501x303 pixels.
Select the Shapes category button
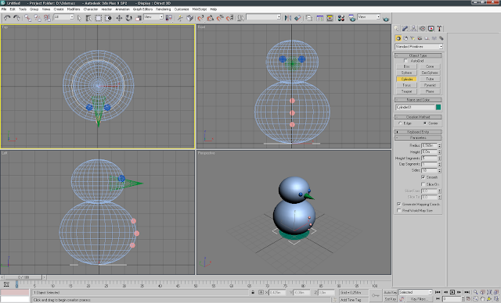click(405, 38)
